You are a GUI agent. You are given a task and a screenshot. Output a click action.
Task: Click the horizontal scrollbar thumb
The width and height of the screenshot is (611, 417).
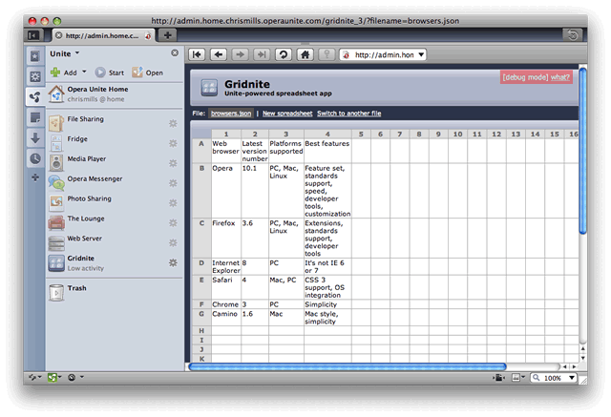tap(348, 366)
